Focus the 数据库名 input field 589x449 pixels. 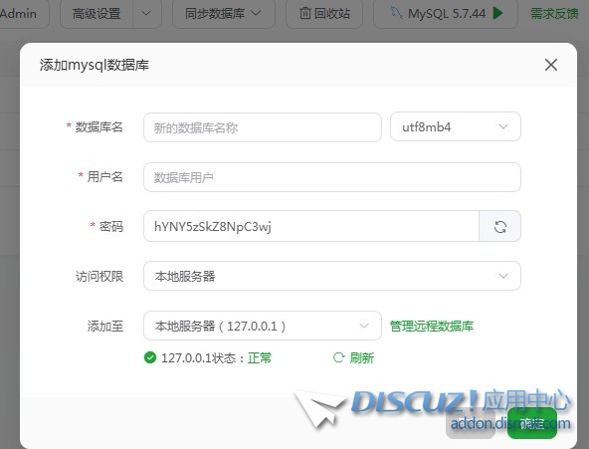(263, 127)
